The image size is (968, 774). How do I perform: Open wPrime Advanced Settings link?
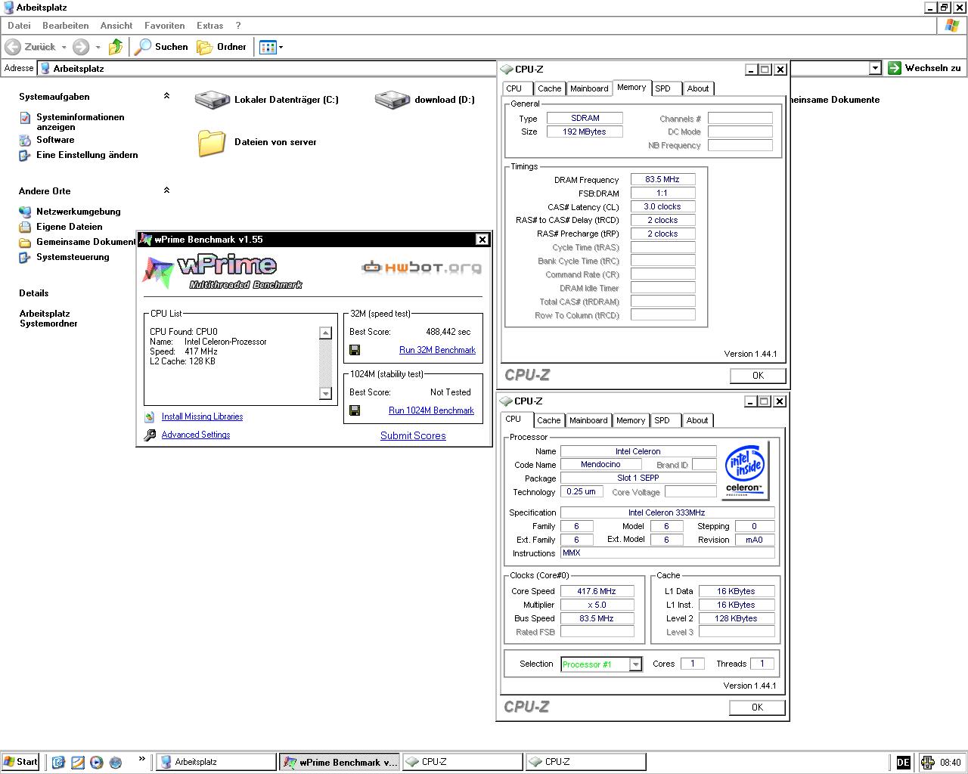[x=196, y=435]
